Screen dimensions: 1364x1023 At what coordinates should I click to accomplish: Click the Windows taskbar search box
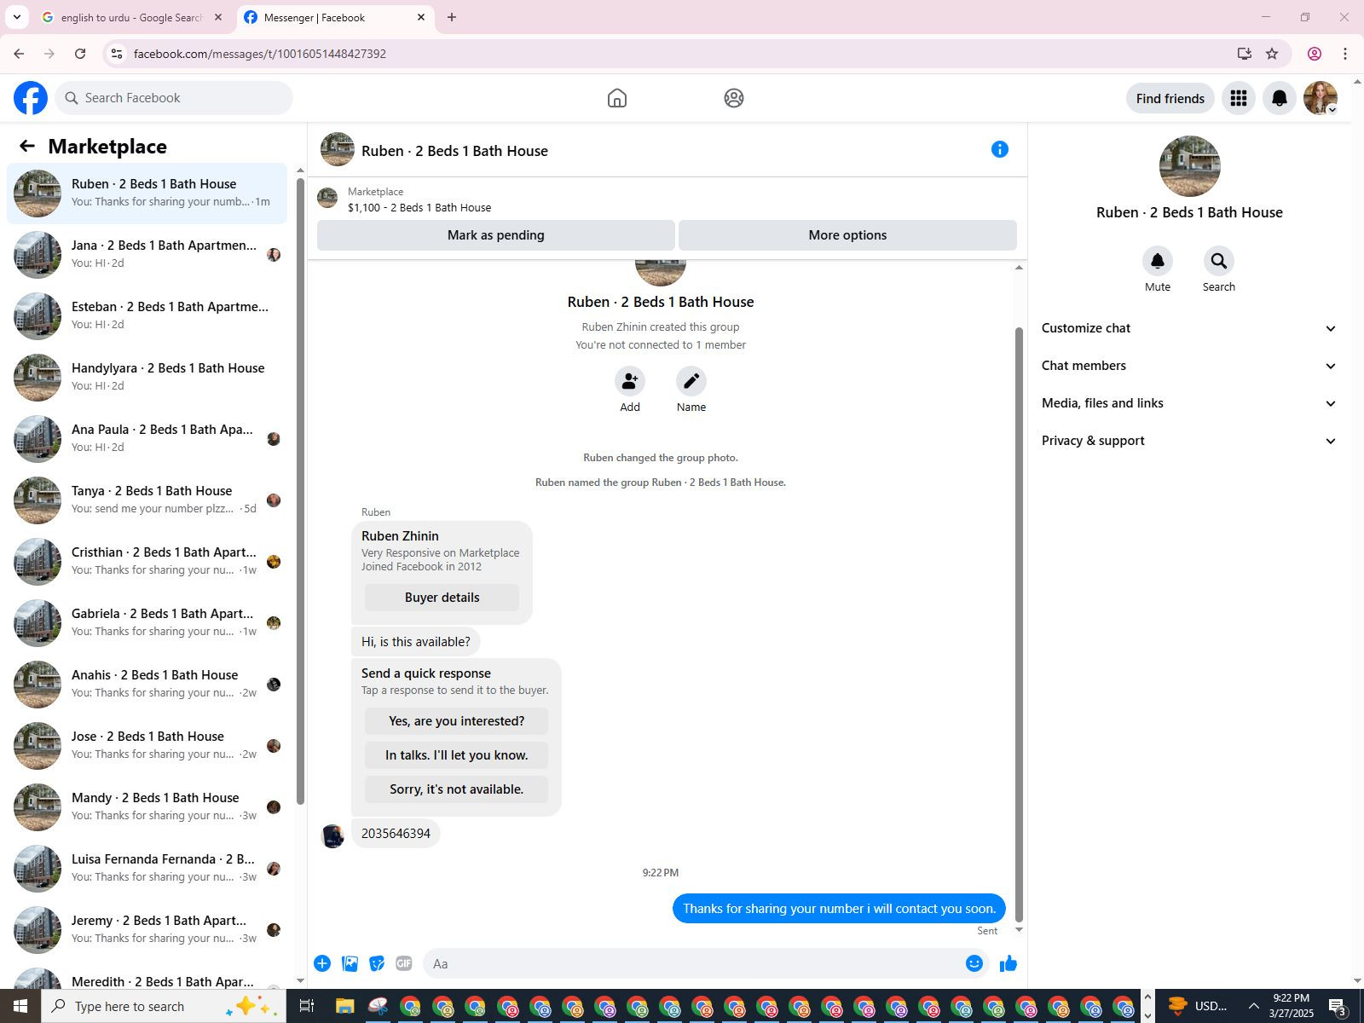click(x=163, y=1006)
